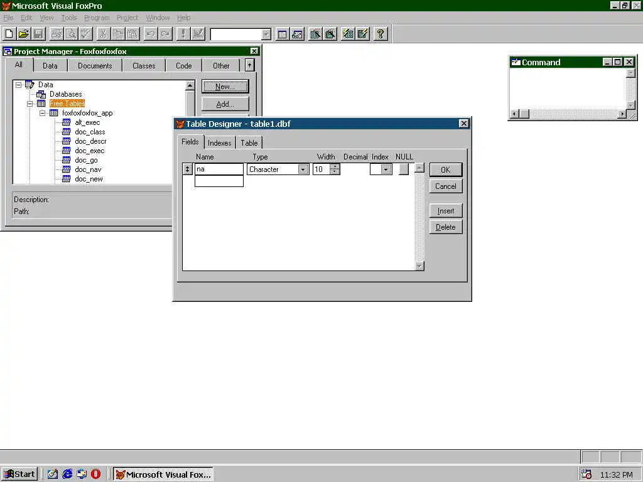643x482 pixels.
Task: Collapse Project Manager with the up-arrow button
Action: [249, 65]
